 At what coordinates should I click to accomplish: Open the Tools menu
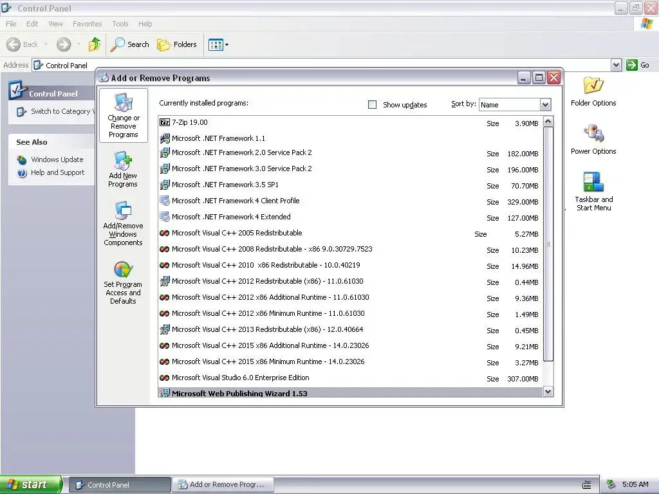pyautogui.click(x=120, y=24)
